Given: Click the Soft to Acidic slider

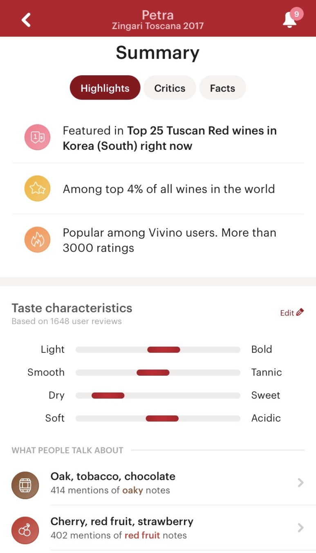Looking at the screenshot, I should 158,418.
